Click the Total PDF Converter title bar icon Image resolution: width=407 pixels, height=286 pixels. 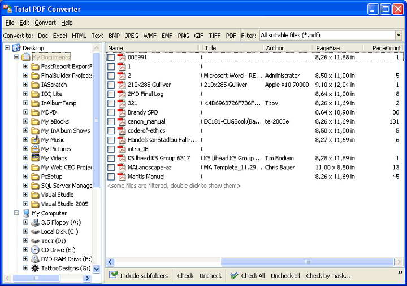pyautogui.click(x=7, y=8)
